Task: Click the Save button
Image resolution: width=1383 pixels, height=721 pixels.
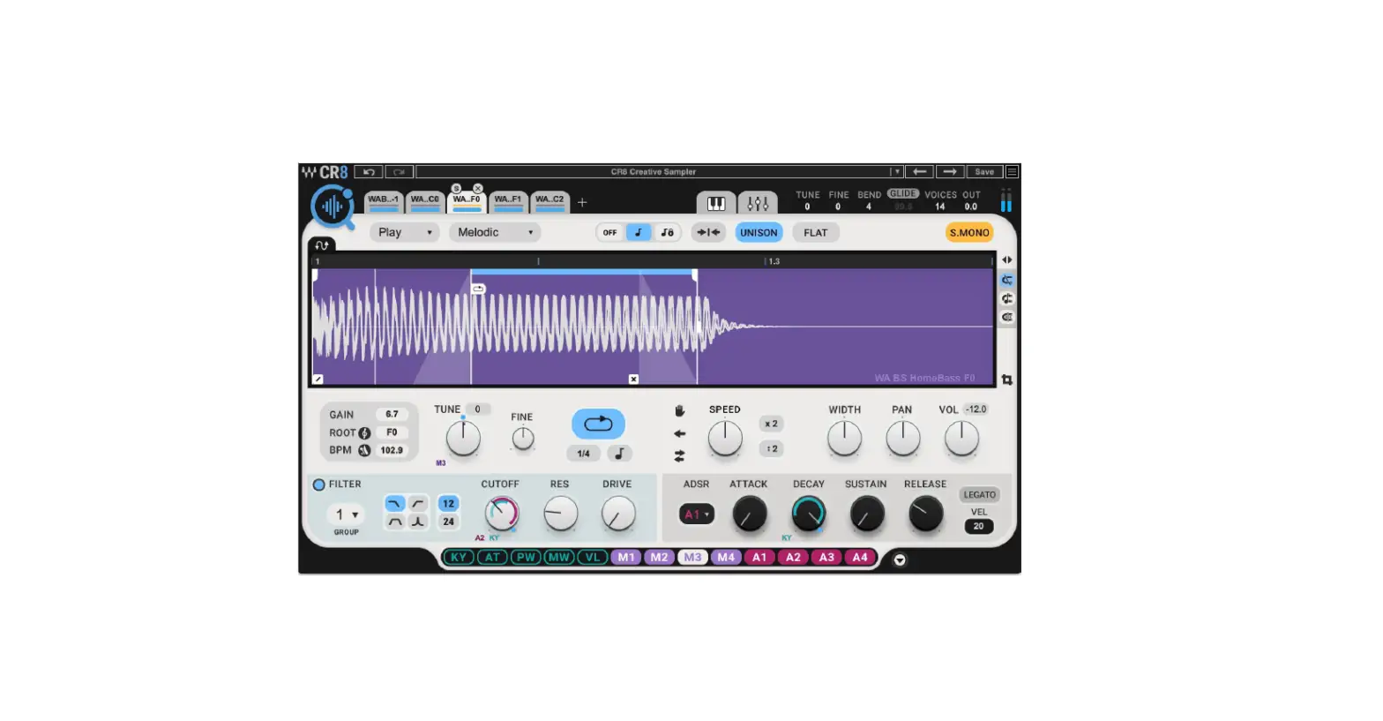Action: [x=984, y=172]
